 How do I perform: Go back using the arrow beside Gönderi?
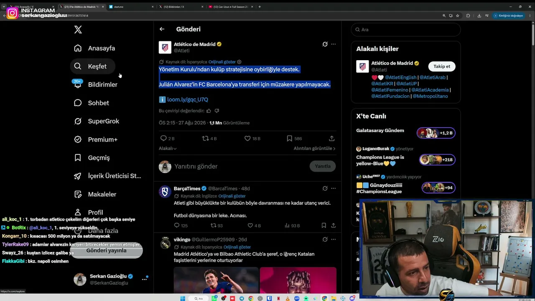point(162,29)
